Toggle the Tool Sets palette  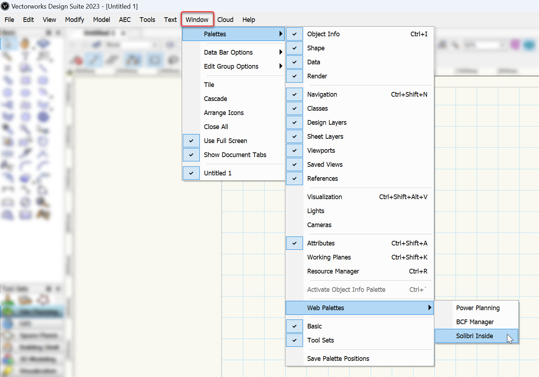coord(360,340)
